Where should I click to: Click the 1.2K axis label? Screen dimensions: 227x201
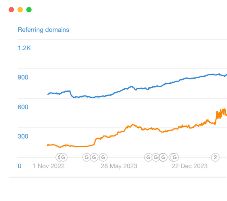click(x=24, y=48)
